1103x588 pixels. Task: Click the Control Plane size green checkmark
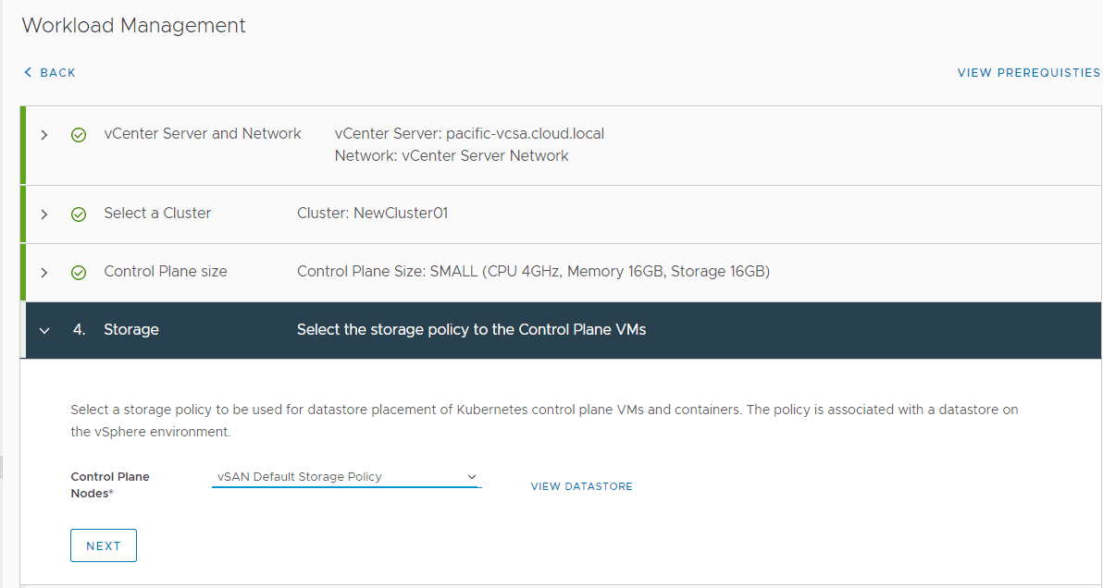click(79, 273)
